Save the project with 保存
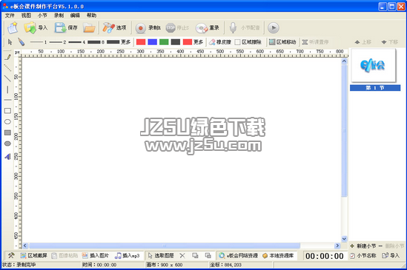This screenshot has height=270, width=407. pos(66,27)
